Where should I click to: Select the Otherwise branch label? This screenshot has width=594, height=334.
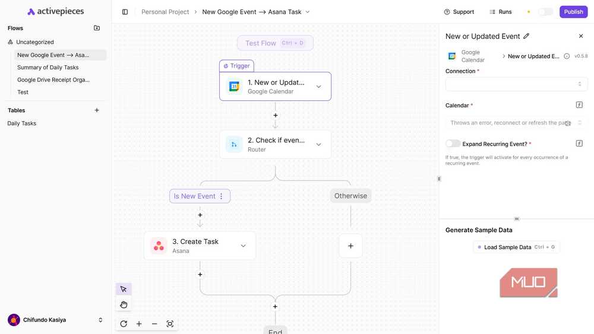[x=351, y=196]
